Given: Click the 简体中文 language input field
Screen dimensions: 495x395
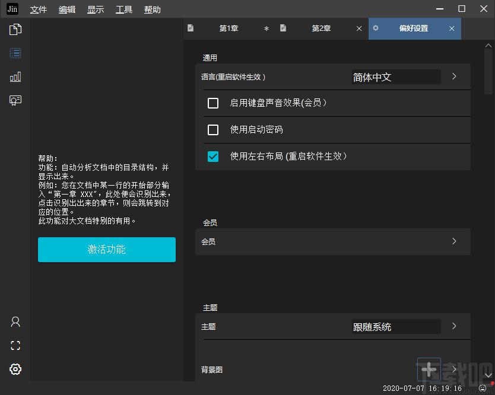Looking at the screenshot, I should 395,77.
